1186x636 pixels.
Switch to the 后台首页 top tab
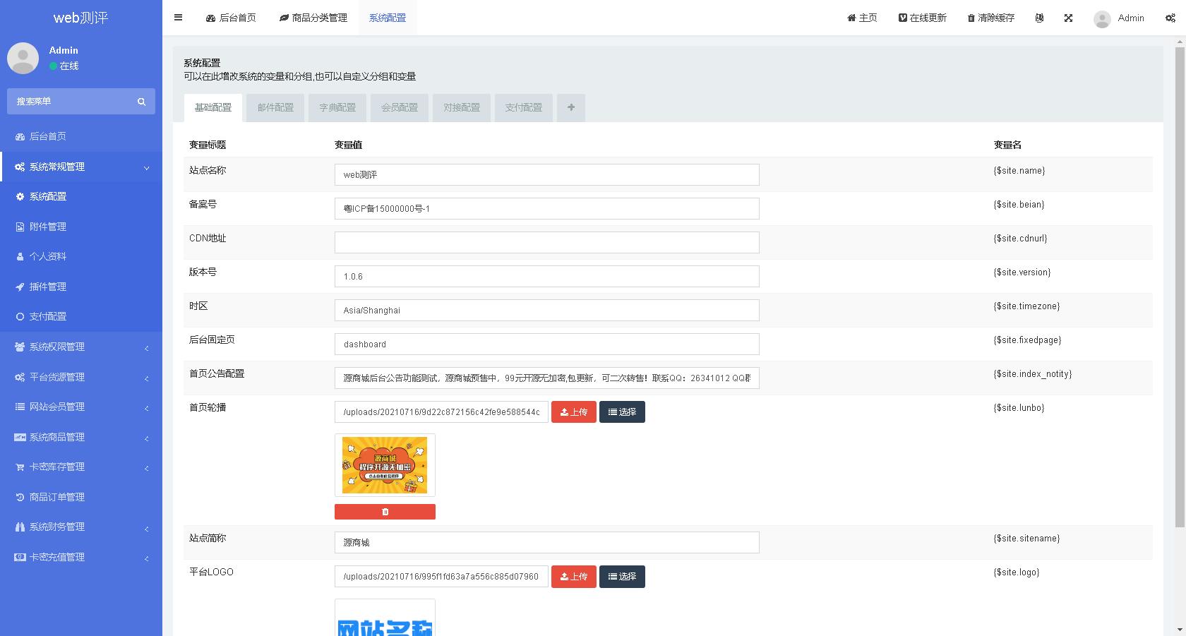231,18
